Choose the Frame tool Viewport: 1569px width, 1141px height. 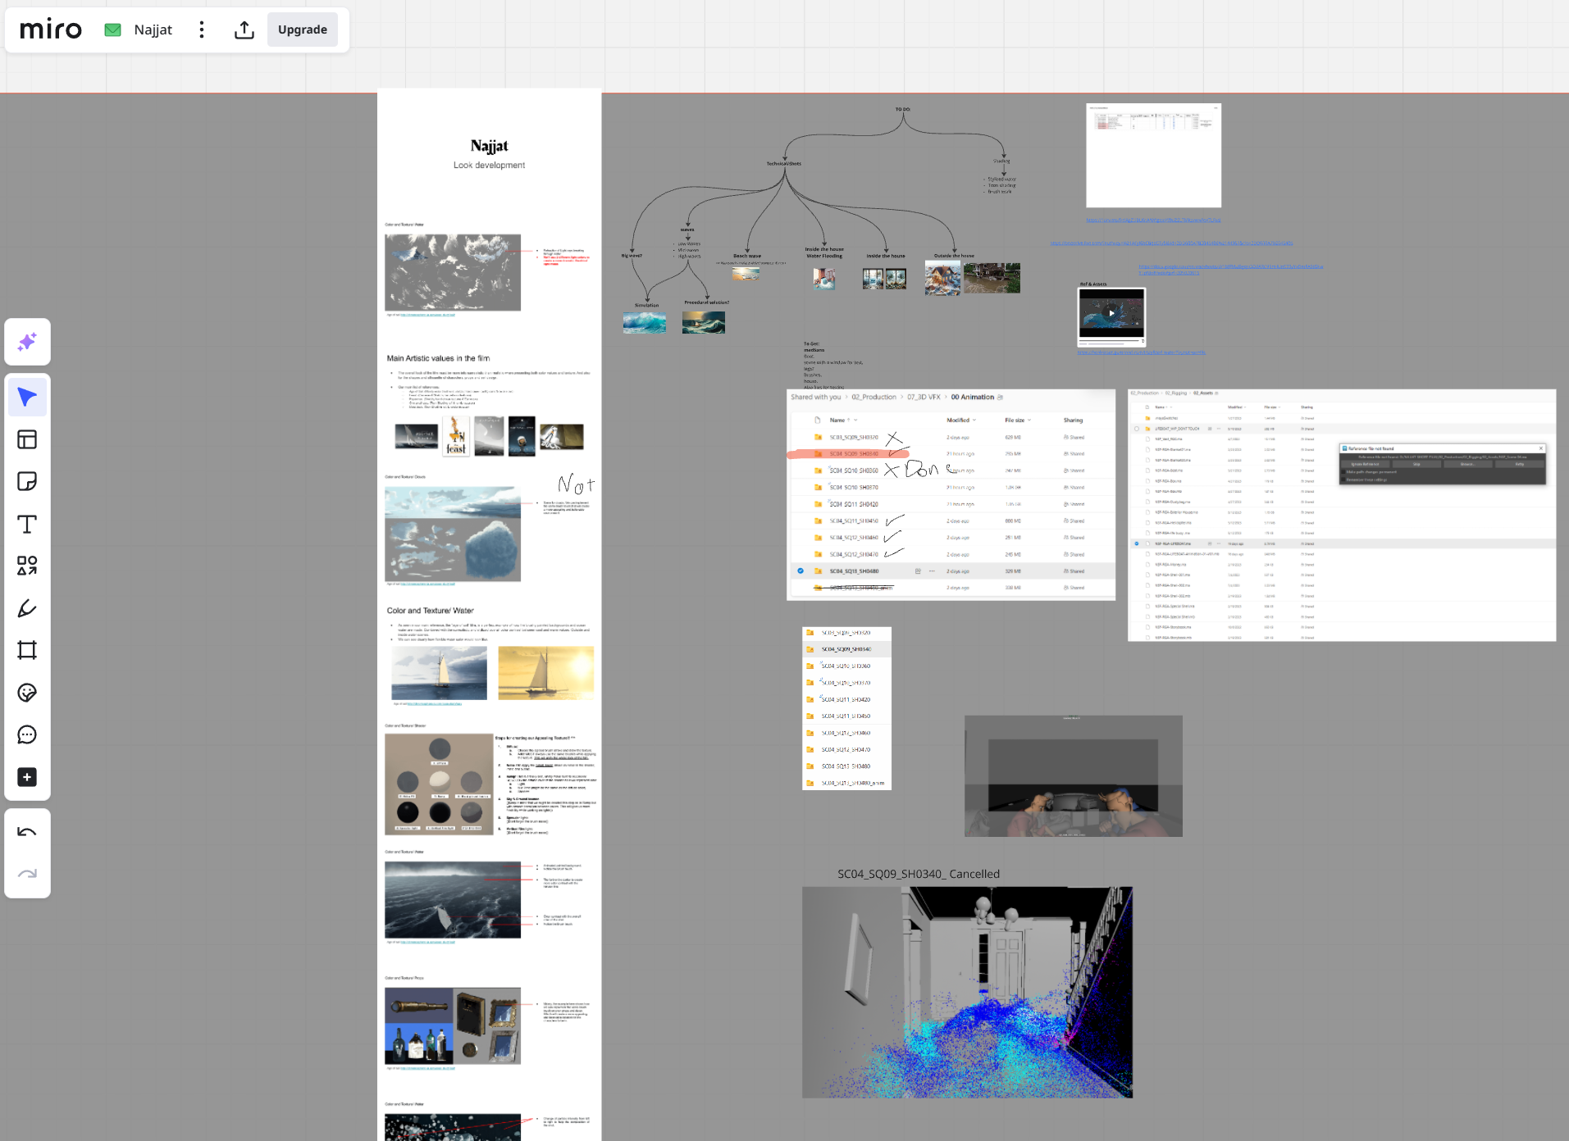point(27,650)
